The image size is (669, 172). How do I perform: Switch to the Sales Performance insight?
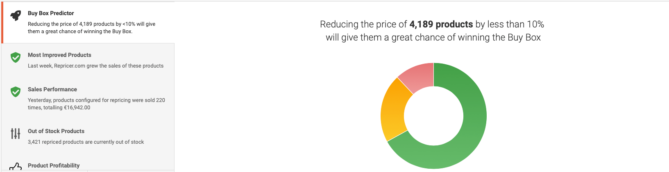coord(88,99)
